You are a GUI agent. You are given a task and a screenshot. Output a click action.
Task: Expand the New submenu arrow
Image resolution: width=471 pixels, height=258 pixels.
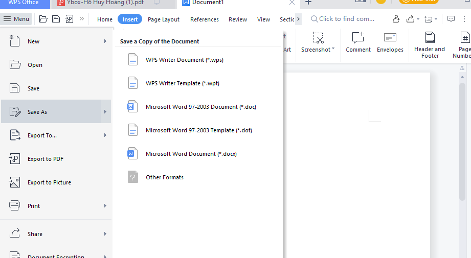[x=105, y=41]
